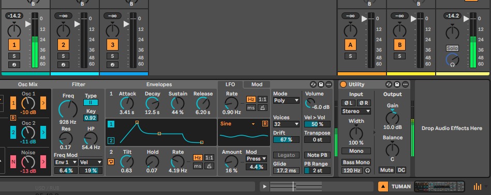Set LFO rate to Hz mode
The image size is (491, 195).
click(251, 100)
